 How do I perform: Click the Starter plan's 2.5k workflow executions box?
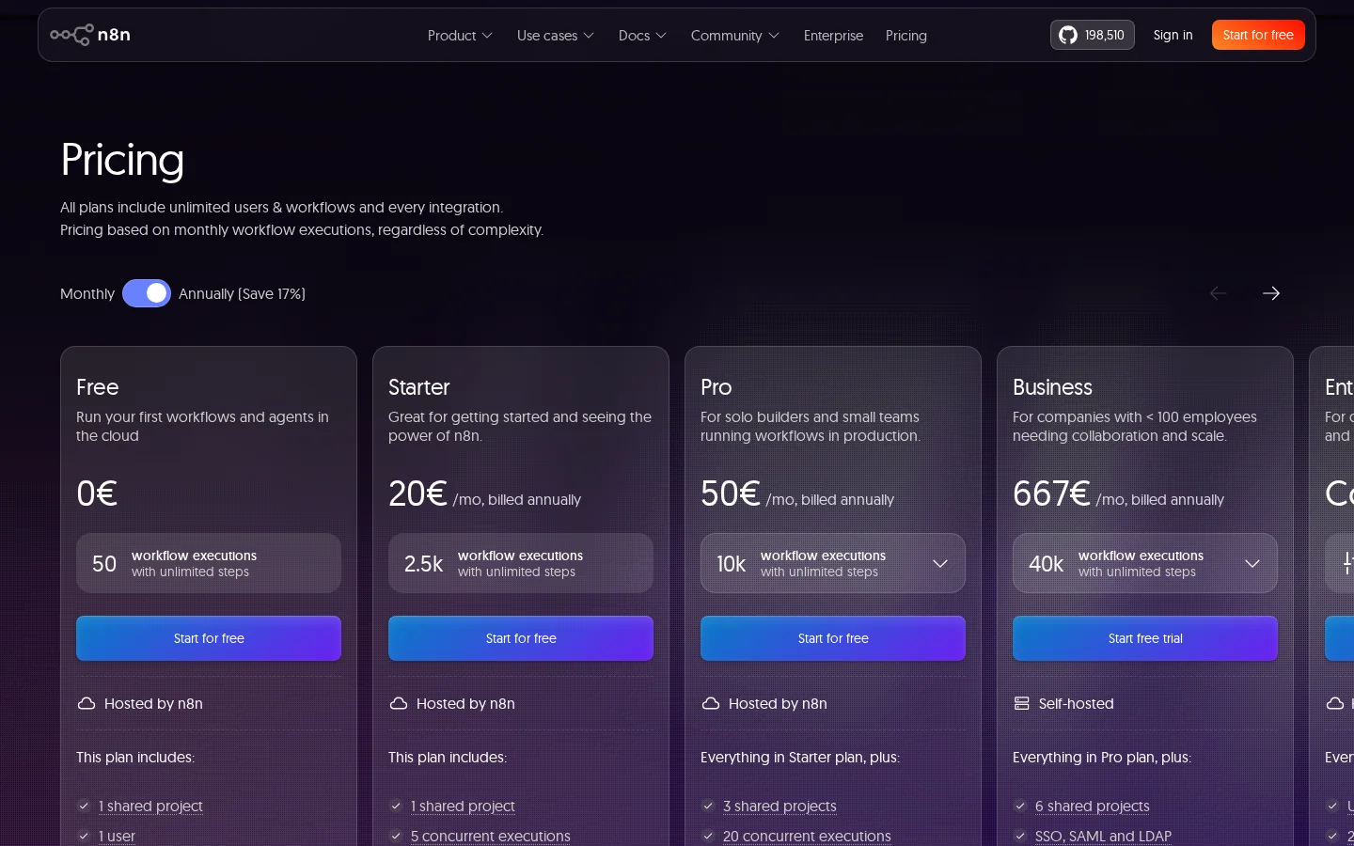point(521,563)
